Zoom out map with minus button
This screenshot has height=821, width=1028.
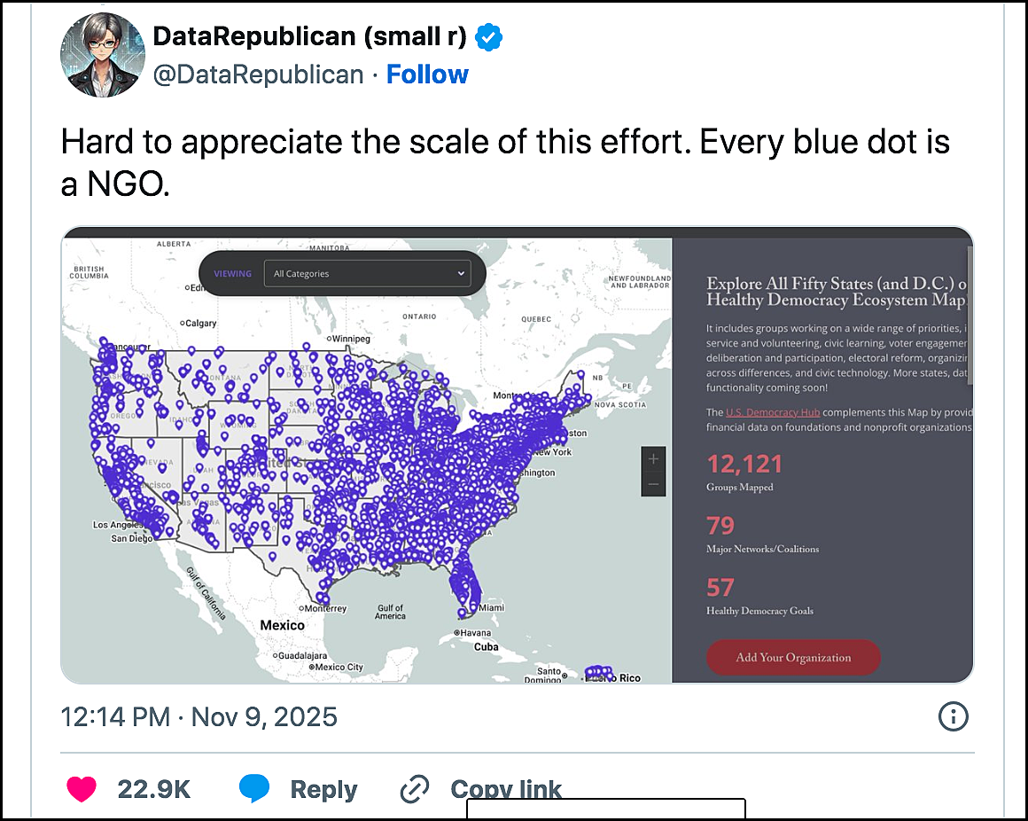click(x=653, y=484)
